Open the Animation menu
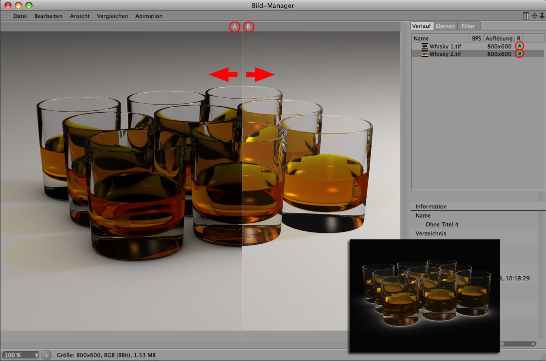 pyautogui.click(x=149, y=16)
